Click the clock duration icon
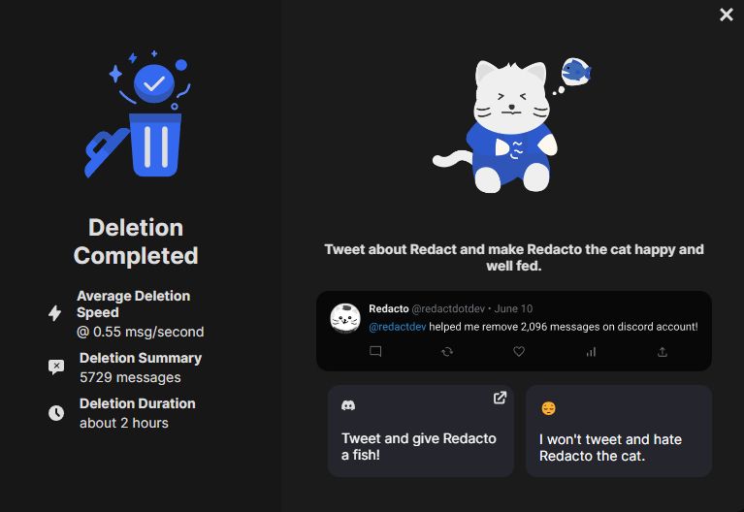Image resolution: width=744 pixels, height=512 pixels. [x=56, y=413]
